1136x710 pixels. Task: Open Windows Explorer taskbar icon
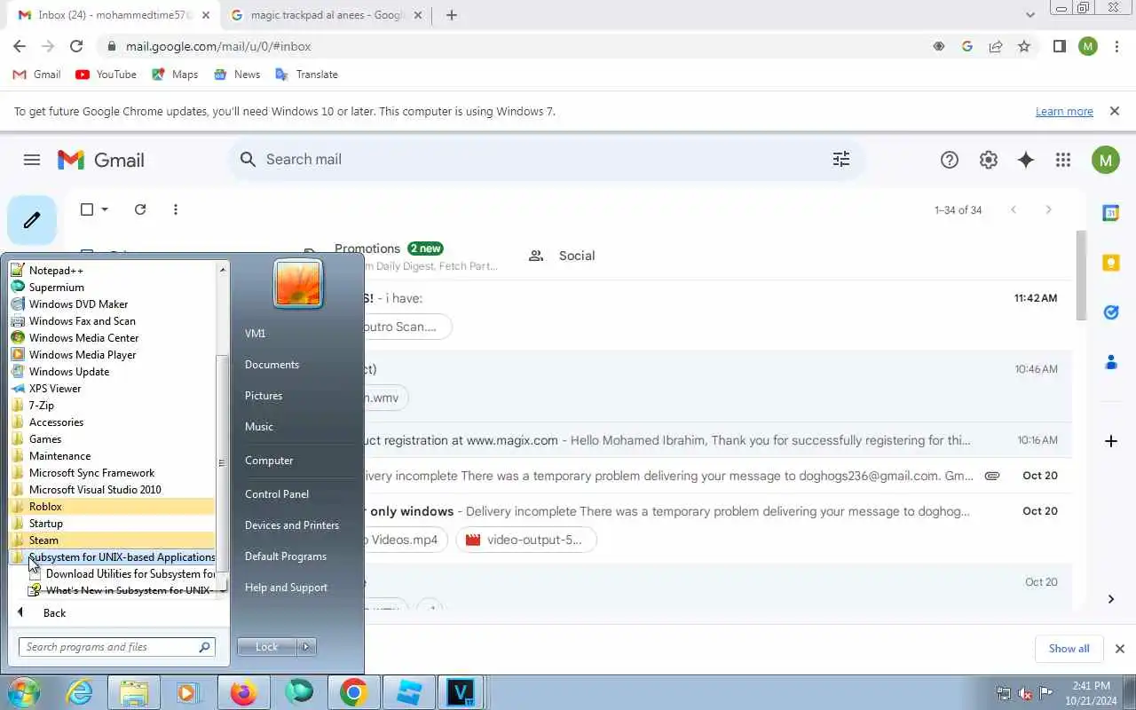[x=134, y=692]
